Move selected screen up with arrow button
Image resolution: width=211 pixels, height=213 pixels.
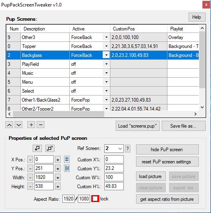[9, 125]
